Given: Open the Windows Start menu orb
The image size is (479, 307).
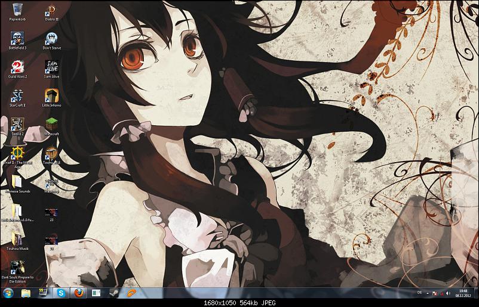Looking at the screenshot, I should (x=8, y=293).
